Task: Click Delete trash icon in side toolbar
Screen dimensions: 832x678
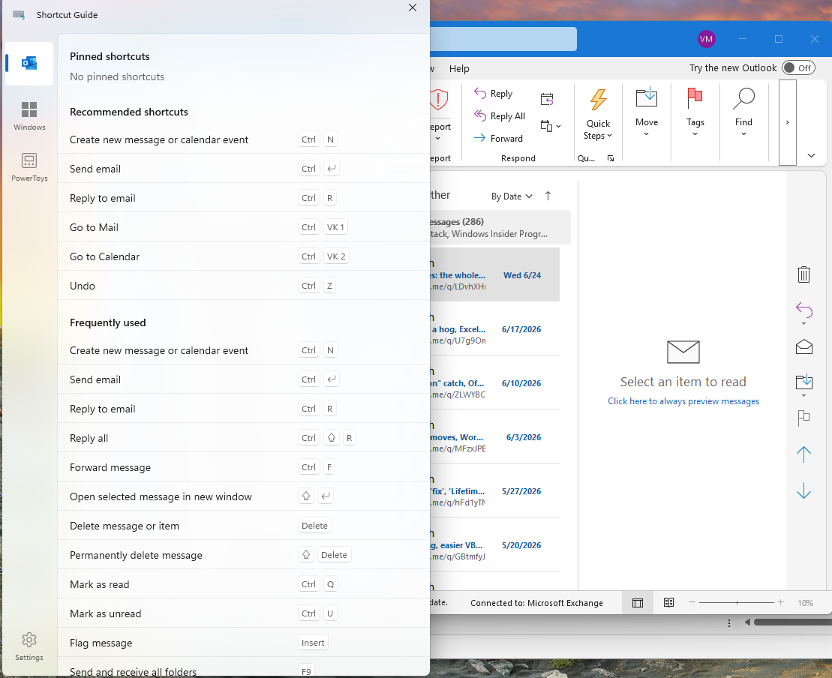Action: coord(803,274)
